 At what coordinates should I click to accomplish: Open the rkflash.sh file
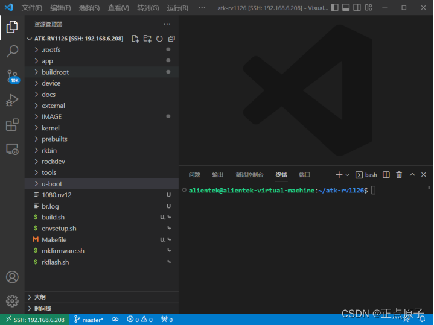click(x=101, y=262)
